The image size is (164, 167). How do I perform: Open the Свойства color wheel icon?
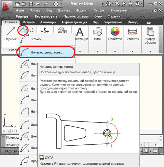[115, 31]
